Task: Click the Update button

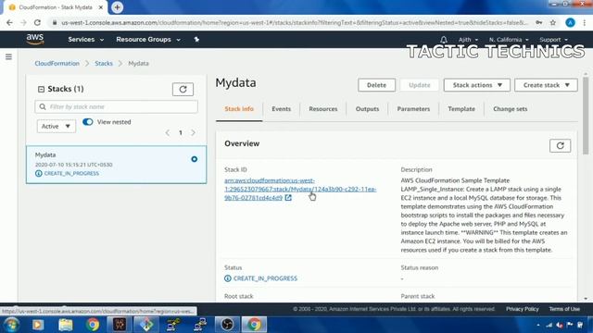Action: point(420,85)
